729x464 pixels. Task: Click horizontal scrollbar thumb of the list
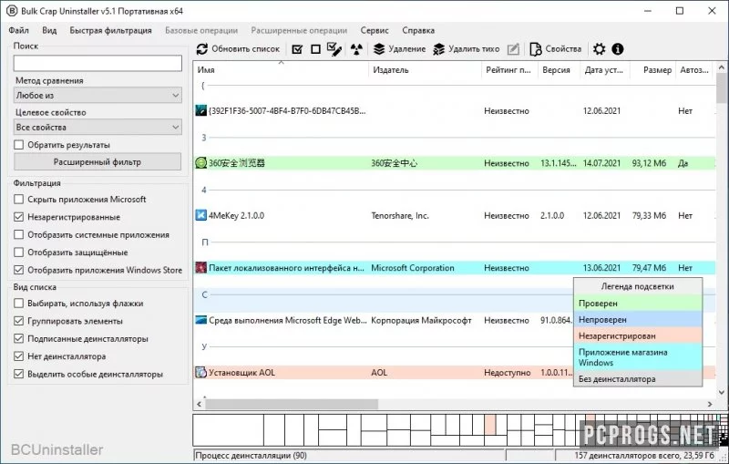(x=292, y=404)
